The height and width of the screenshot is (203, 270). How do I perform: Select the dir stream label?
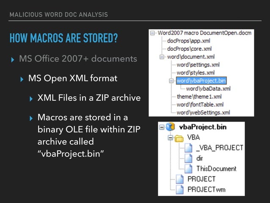(x=200, y=158)
